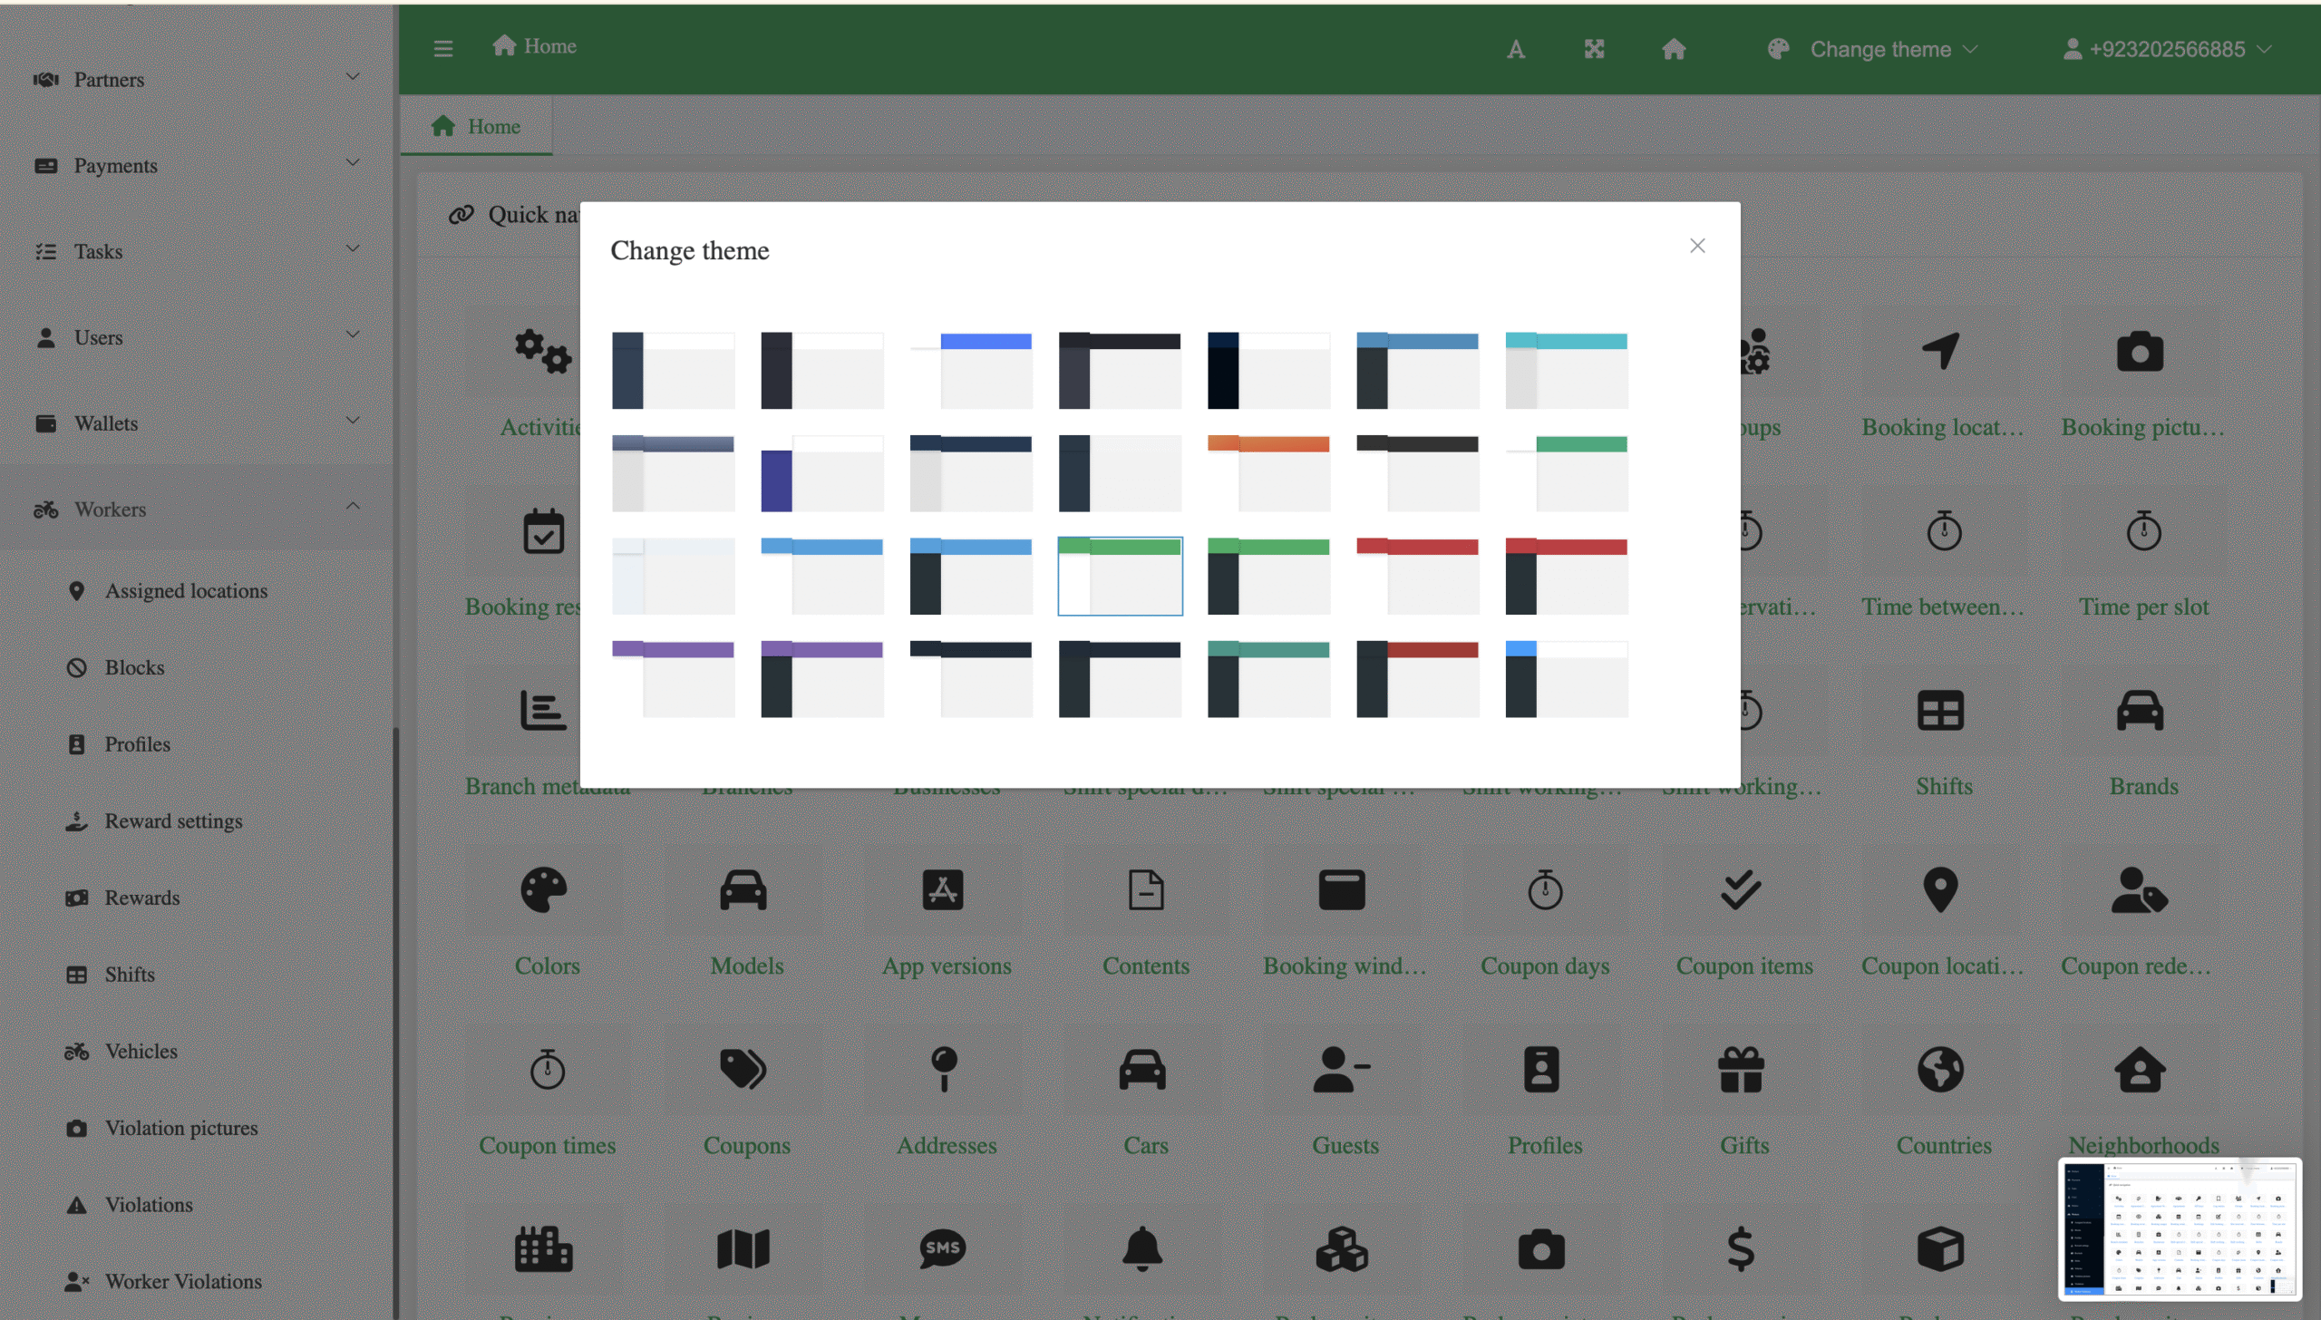This screenshot has width=2321, height=1320.
Task: Close the Change theme dialog
Action: (1697, 247)
